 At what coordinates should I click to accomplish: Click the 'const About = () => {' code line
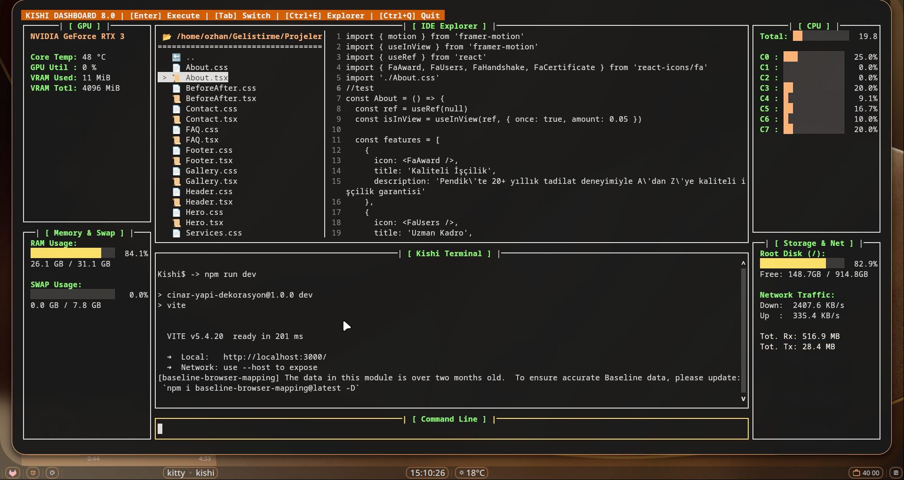coord(395,99)
